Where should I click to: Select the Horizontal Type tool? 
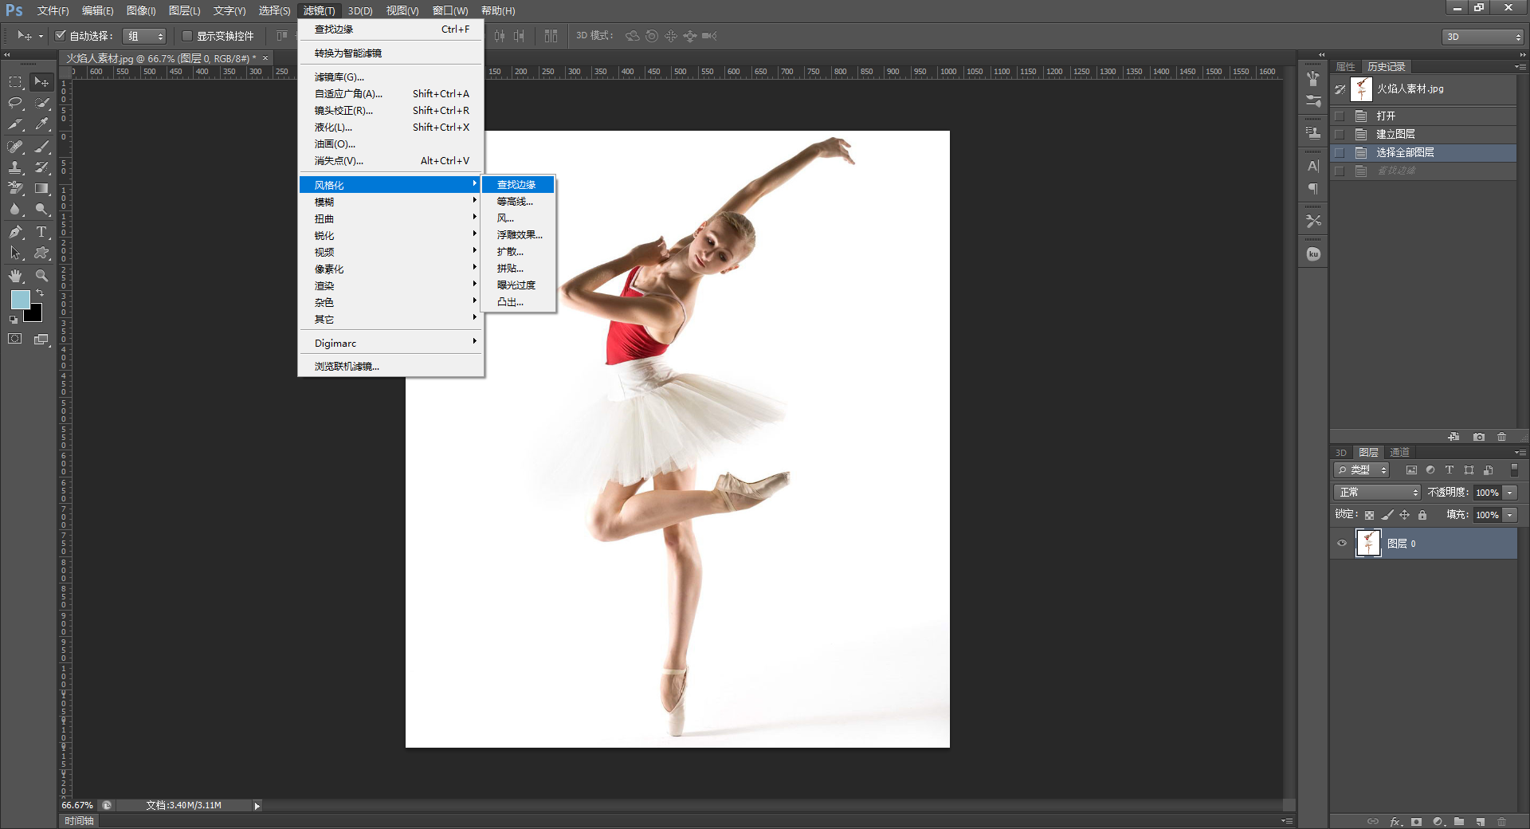[x=41, y=232]
